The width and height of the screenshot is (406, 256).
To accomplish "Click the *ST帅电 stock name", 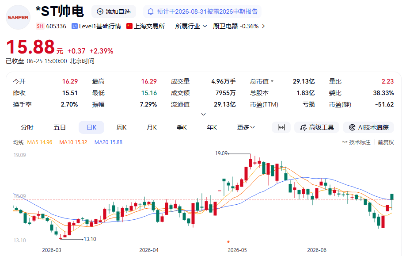I will (x=60, y=11).
